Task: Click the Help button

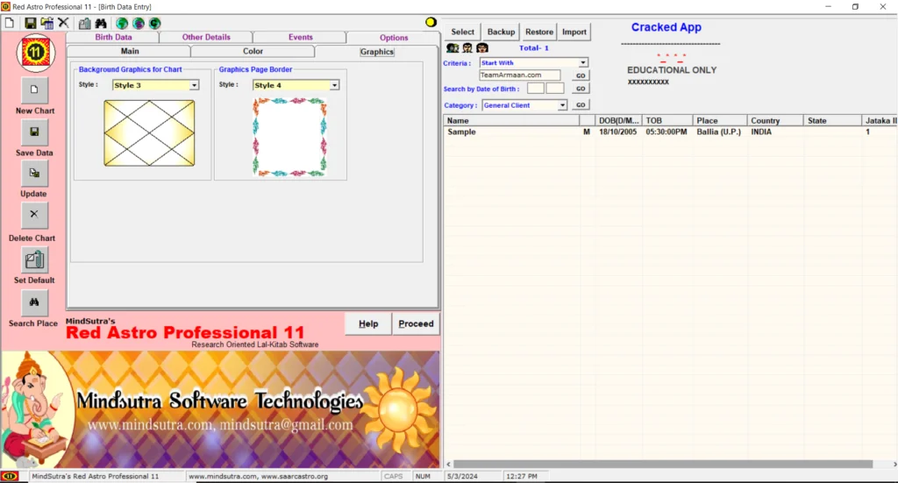Action: pyautogui.click(x=368, y=324)
